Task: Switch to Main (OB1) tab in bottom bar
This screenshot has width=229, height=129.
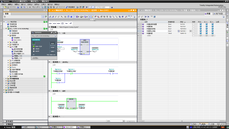Action: [70, 127]
